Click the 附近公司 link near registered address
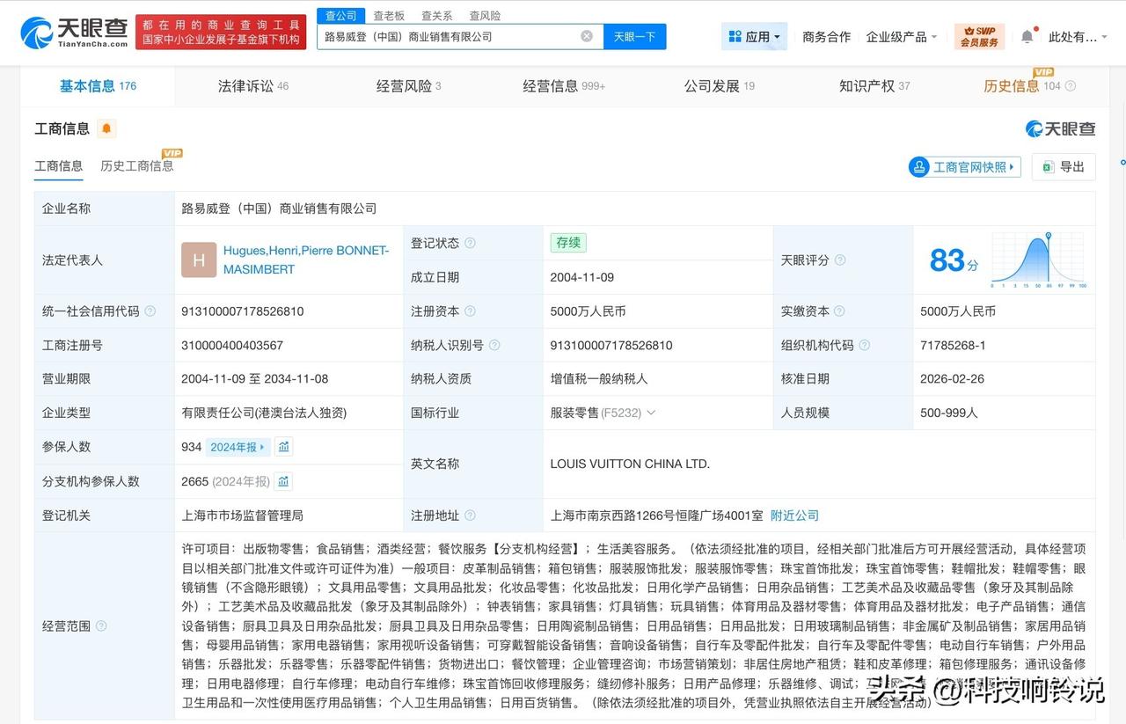 pyautogui.click(x=794, y=516)
